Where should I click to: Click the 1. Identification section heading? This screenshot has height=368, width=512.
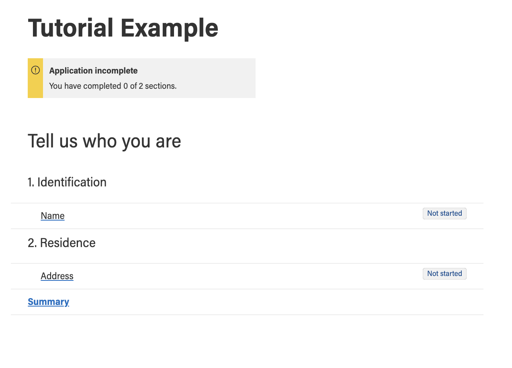tap(67, 182)
